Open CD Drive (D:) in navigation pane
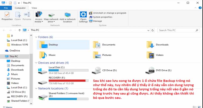Screen dimensions: 203x108 [x=16, y=92]
